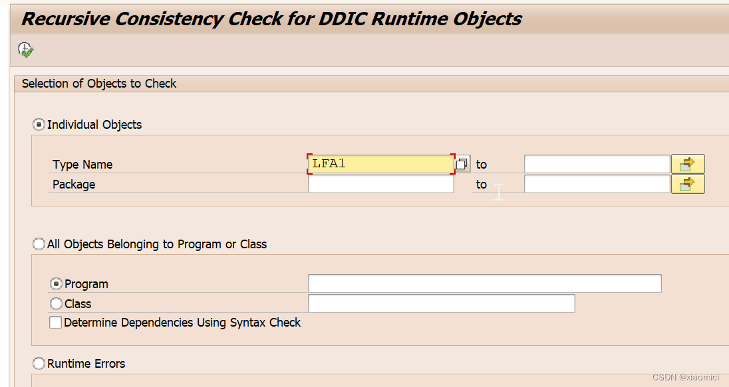Click the Class input field
The image size is (729, 387).
click(x=441, y=303)
